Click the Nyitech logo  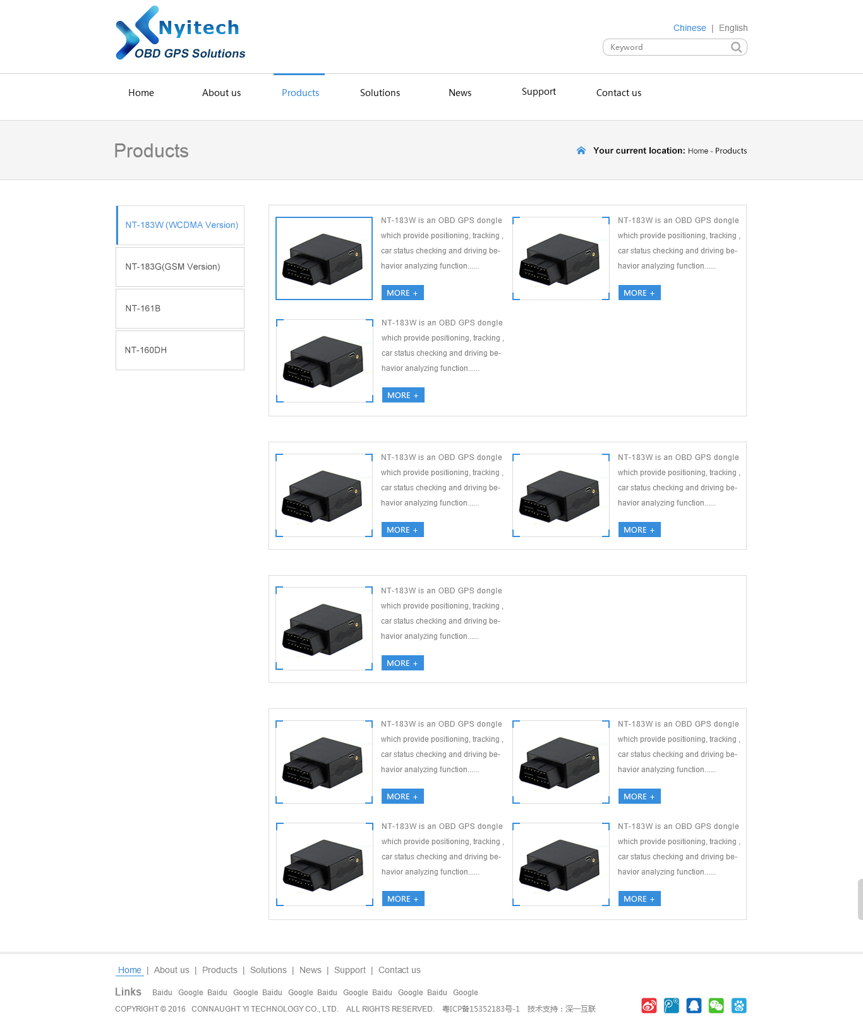[x=181, y=33]
